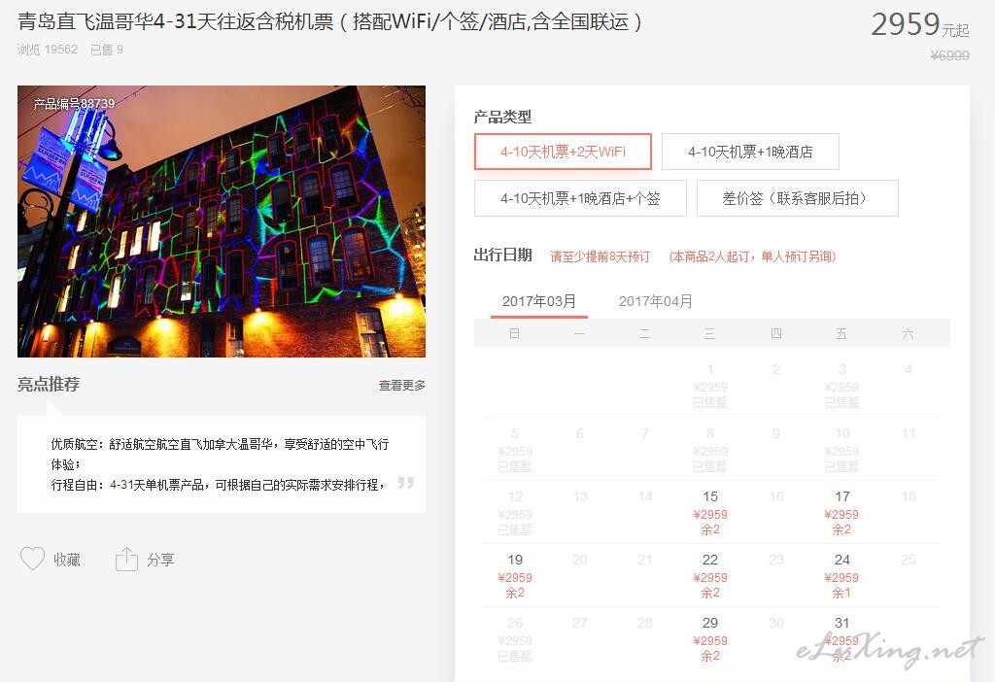995x682 pixels.
Task: Click the sold-out March 1 date cell
Action: 710,385
